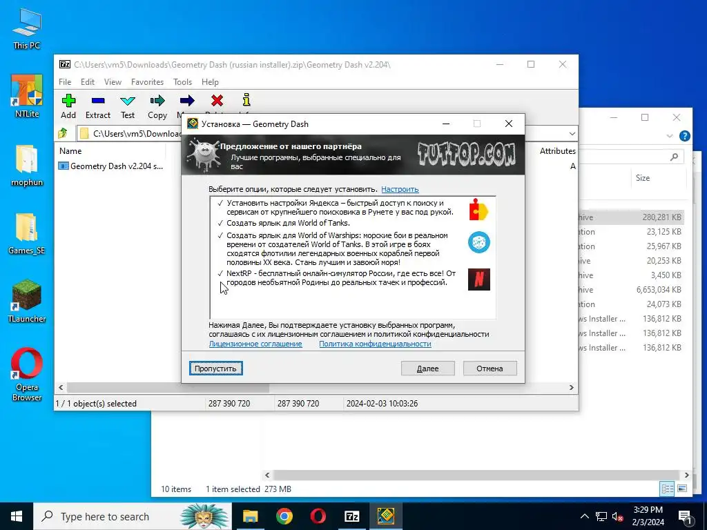Click the Explorer window horizontal scrollbar

click(476, 475)
